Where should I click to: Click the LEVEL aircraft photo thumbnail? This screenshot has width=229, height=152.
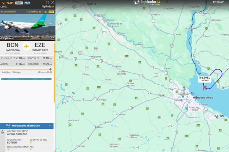click(28, 28)
